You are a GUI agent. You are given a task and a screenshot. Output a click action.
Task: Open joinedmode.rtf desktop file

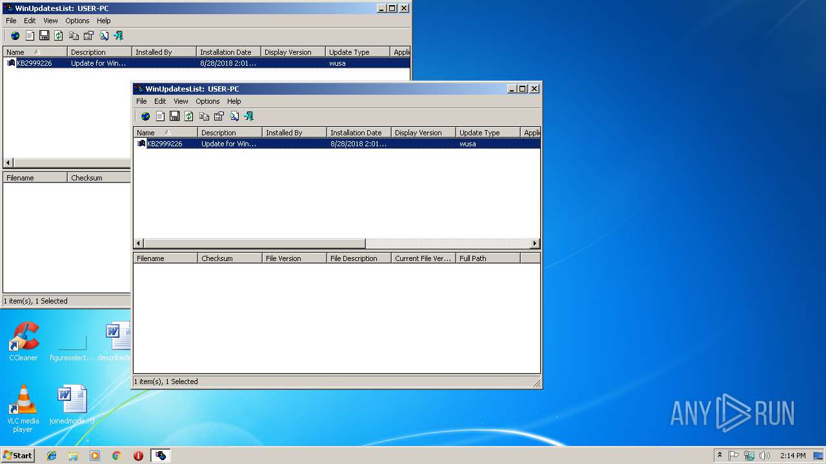pyautogui.click(x=72, y=405)
